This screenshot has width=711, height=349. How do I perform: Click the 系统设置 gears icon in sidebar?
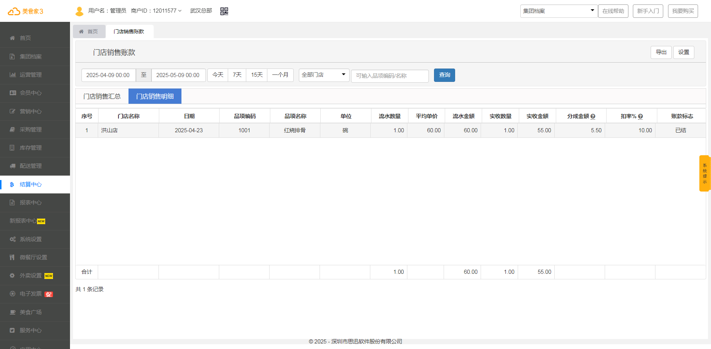pyautogui.click(x=13, y=239)
